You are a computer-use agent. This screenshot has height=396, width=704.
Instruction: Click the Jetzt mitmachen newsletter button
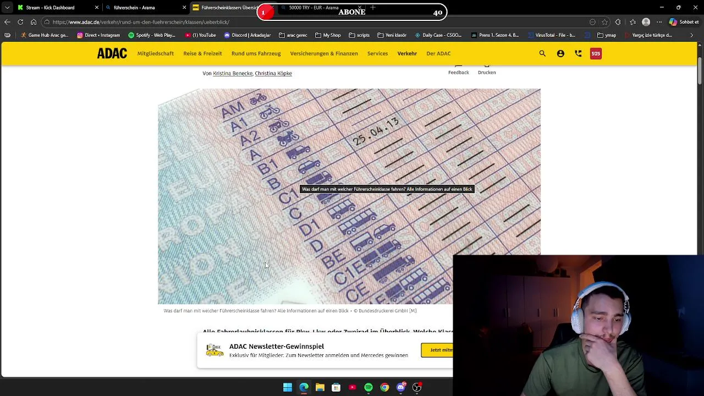pos(437,350)
